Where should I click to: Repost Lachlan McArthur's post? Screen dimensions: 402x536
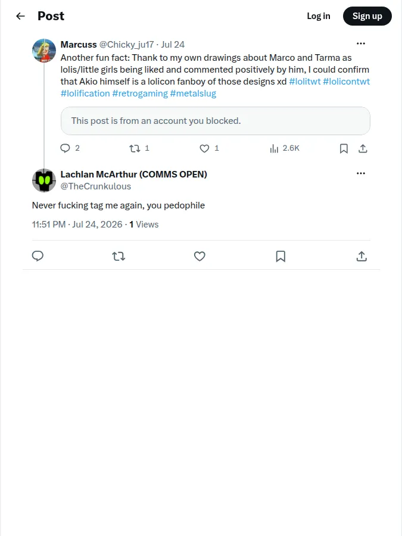(119, 256)
